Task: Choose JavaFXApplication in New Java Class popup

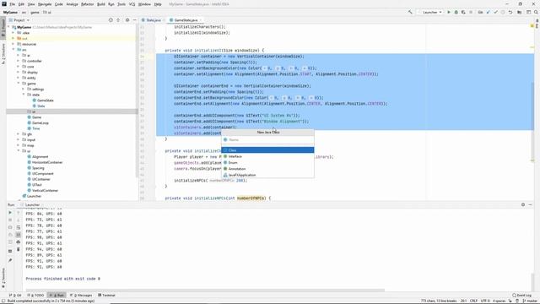Action: click(x=267, y=175)
